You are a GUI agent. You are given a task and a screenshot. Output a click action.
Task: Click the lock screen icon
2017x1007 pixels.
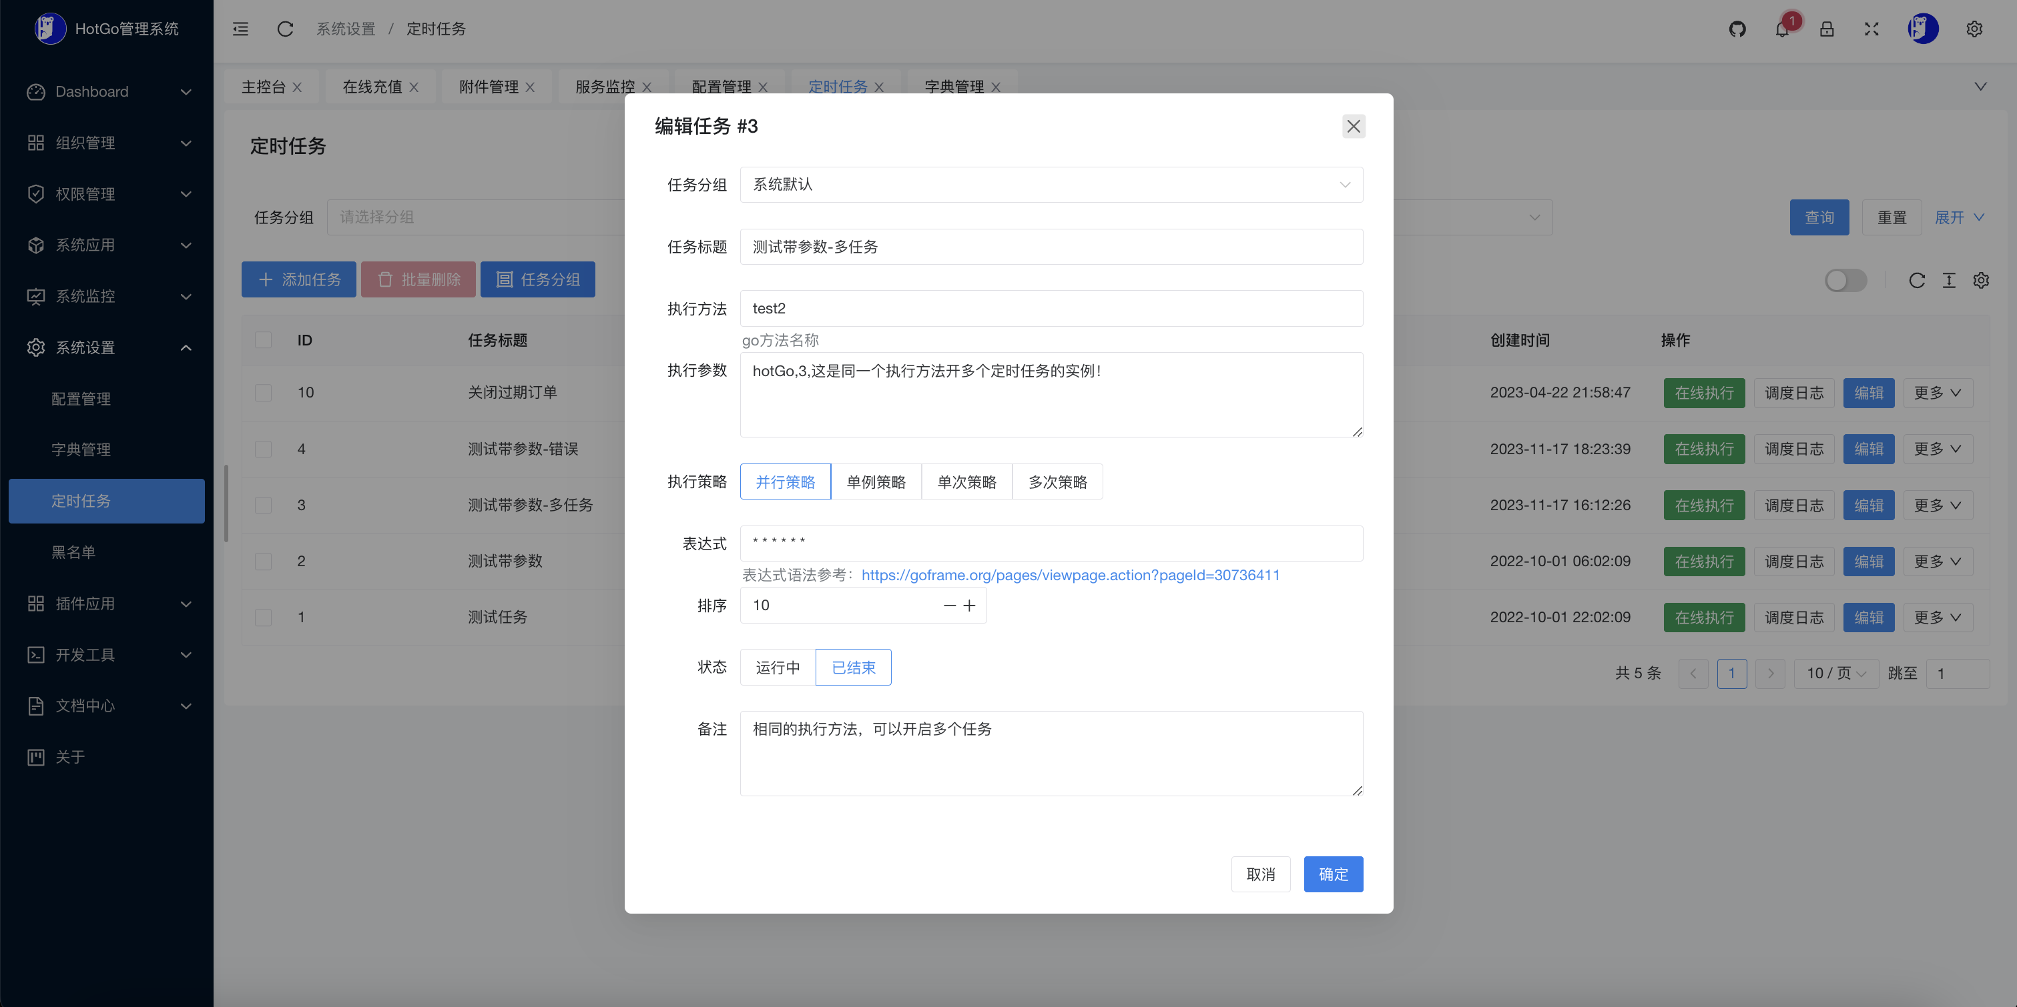[x=1826, y=29]
